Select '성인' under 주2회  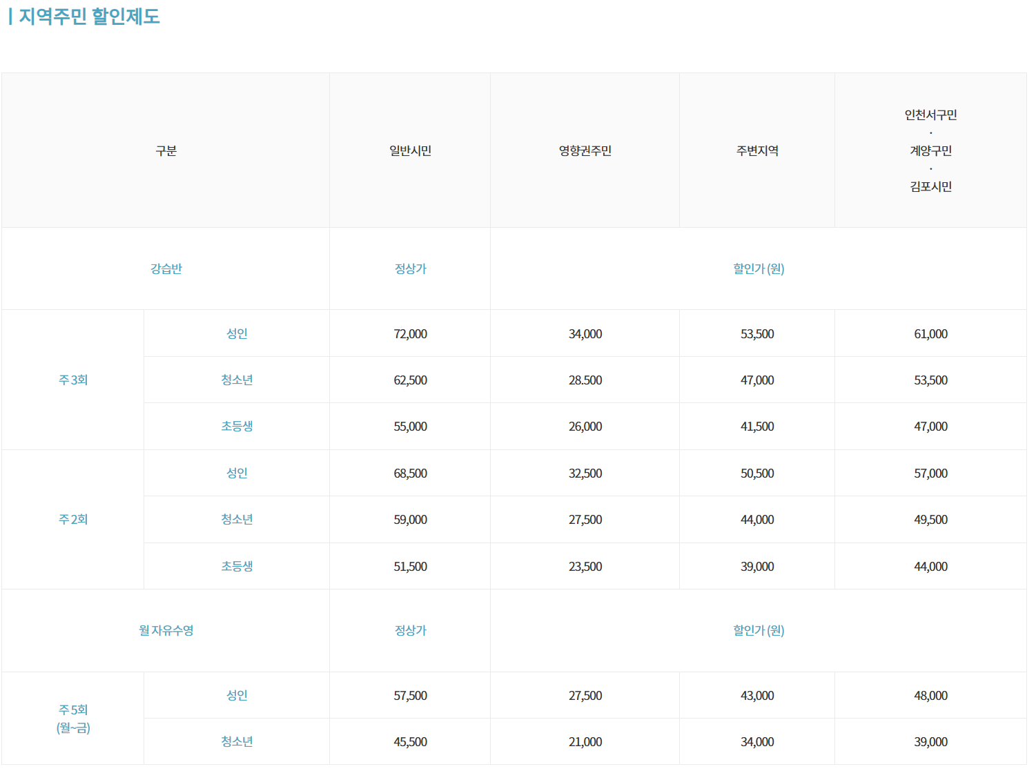[237, 473]
